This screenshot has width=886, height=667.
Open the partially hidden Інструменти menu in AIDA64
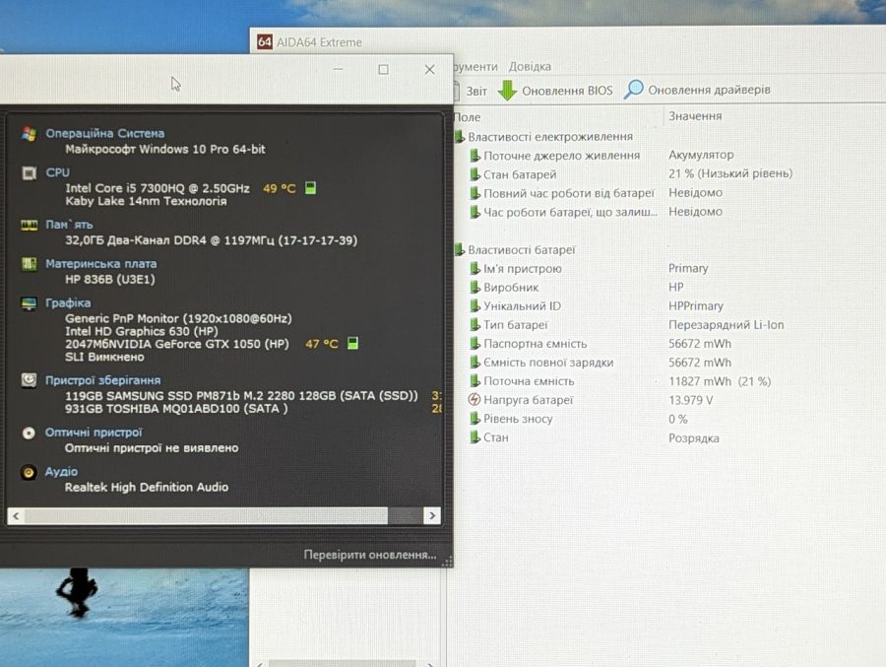475,67
